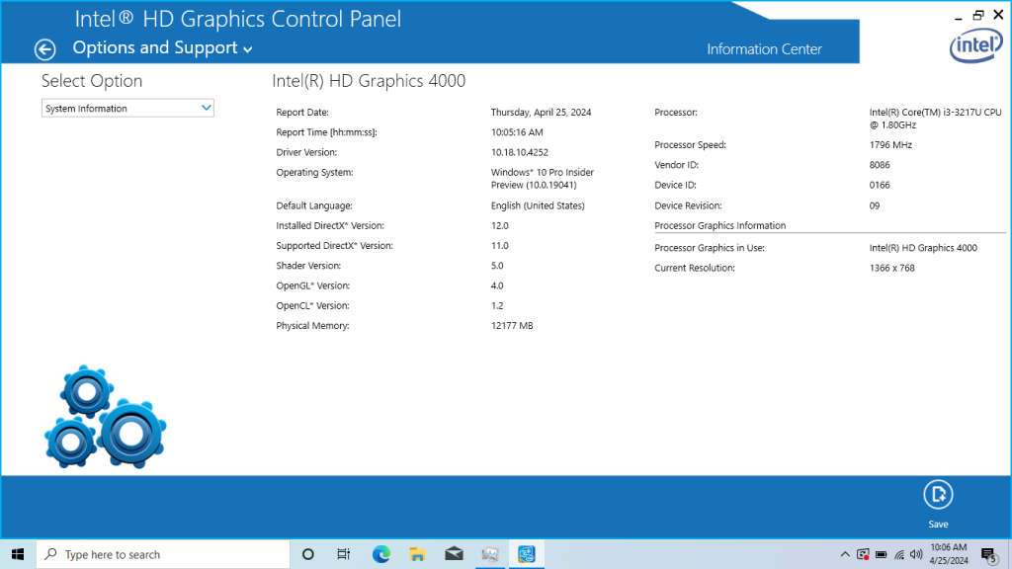Image resolution: width=1012 pixels, height=569 pixels.
Task: Expand the System Information combo box
Action: pos(127,109)
